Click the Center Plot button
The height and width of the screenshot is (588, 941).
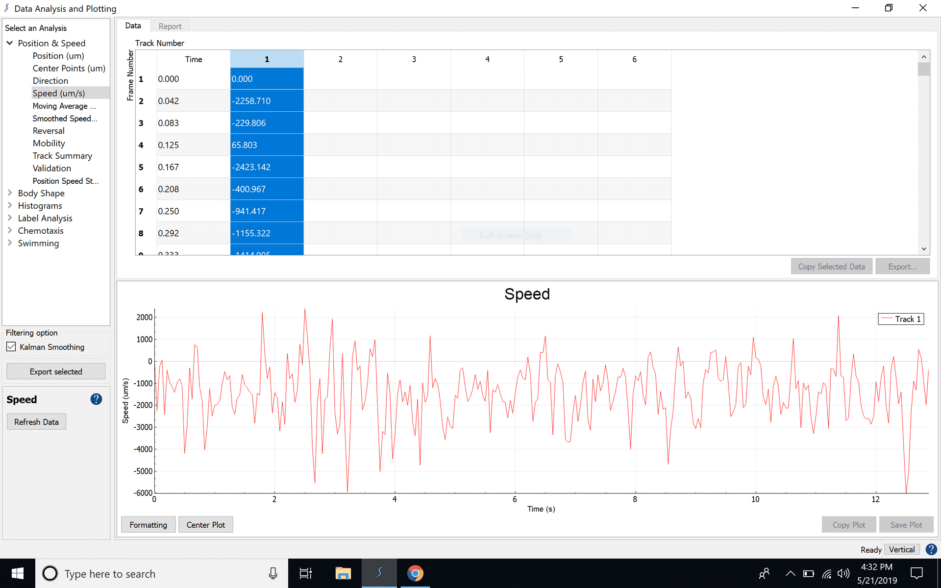[x=205, y=525]
